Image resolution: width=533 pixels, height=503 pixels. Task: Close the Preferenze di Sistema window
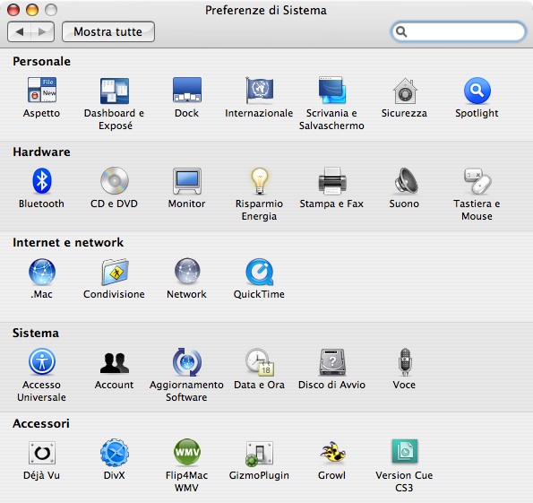13,10
